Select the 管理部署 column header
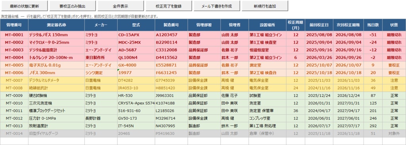Image resolution: width=406 pixels, height=145 pixels. tap(204, 25)
